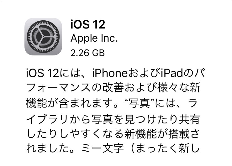
Task: Click the word iPhone in description
Action: click(x=110, y=73)
